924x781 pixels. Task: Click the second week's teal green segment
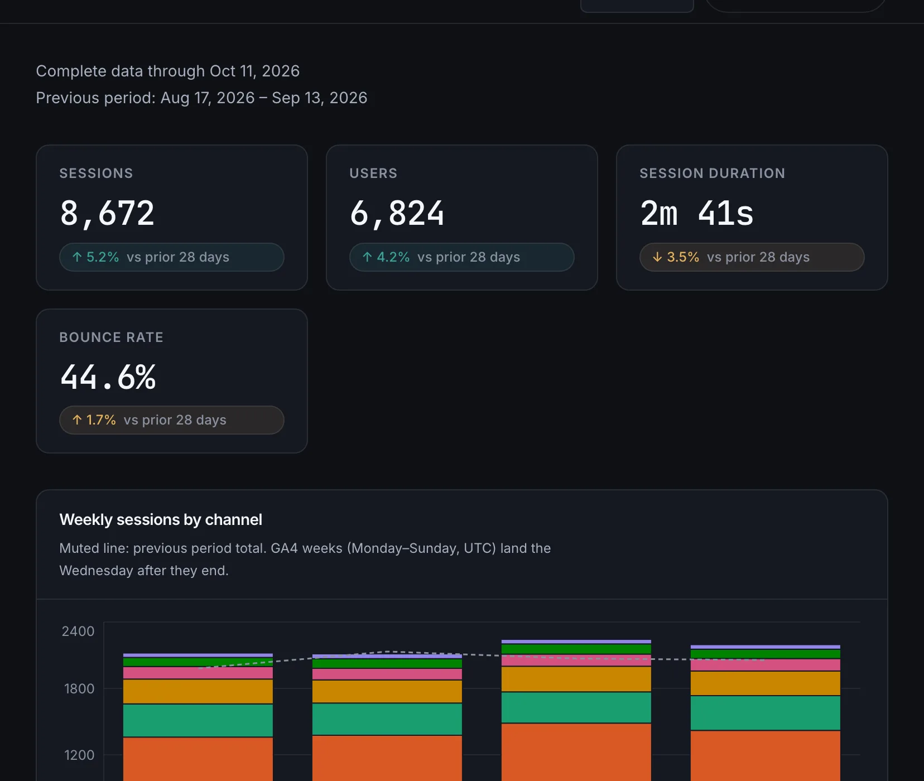[387, 719]
